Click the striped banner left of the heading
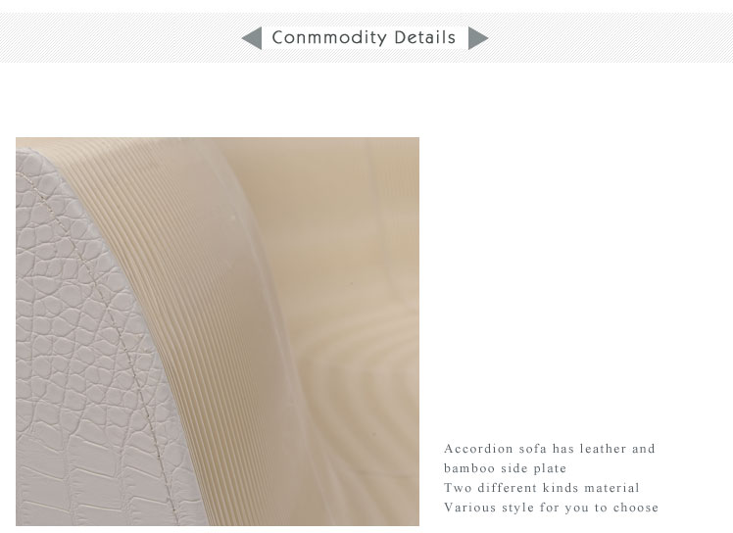 pyautogui.click(x=121, y=38)
